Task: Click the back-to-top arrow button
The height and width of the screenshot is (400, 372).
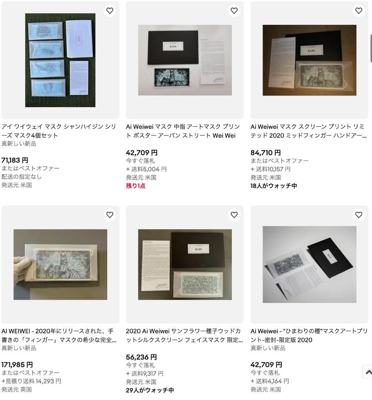Action: pos(368,372)
